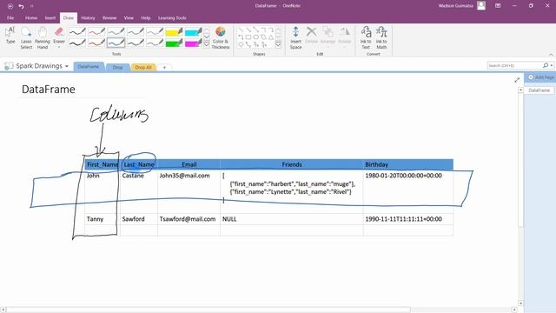The width and height of the screenshot is (556, 313).
Task: Click the DataFrame page title
Action: coord(49,89)
